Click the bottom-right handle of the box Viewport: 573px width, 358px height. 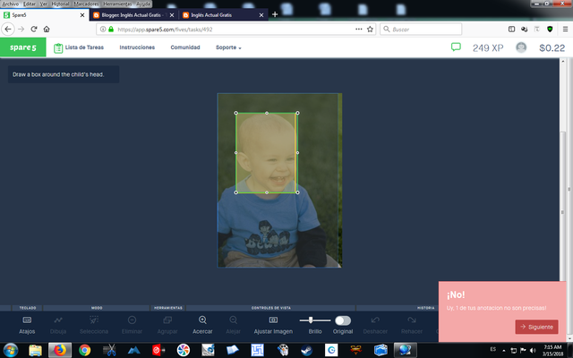(297, 192)
